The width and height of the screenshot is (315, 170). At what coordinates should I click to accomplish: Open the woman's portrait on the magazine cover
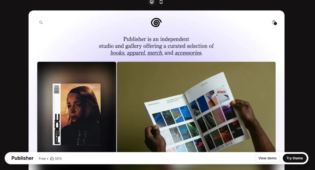click(81, 114)
